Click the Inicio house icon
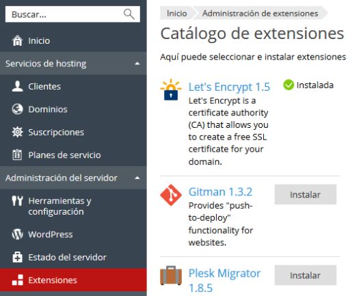This screenshot has width=350, height=296. point(17,40)
